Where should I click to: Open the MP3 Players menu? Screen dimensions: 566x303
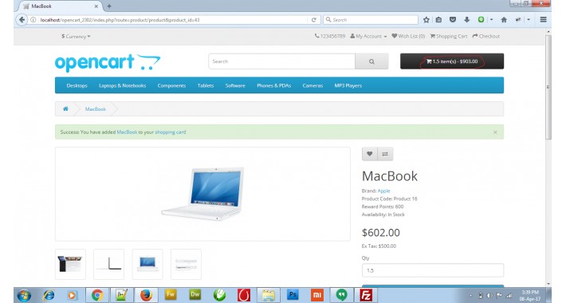348,85
